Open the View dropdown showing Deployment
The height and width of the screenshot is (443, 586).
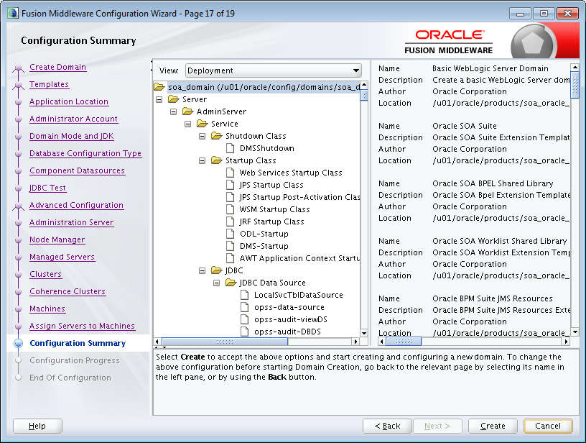click(356, 70)
